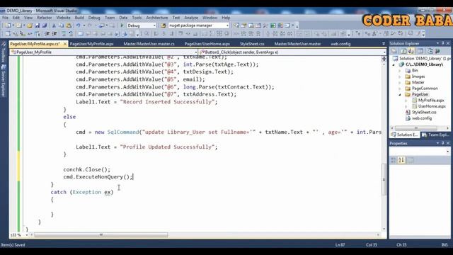Click the Open File toolbar icon

pos(30,25)
